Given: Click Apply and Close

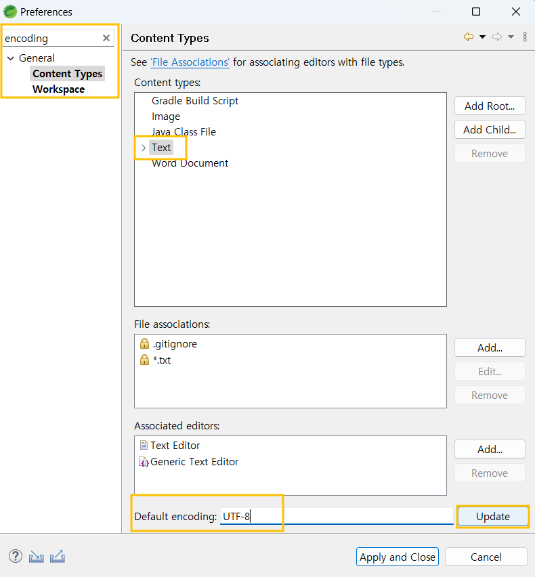Looking at the screenshot, I should click(398, 557).
